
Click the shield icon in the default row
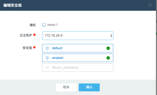47,48
